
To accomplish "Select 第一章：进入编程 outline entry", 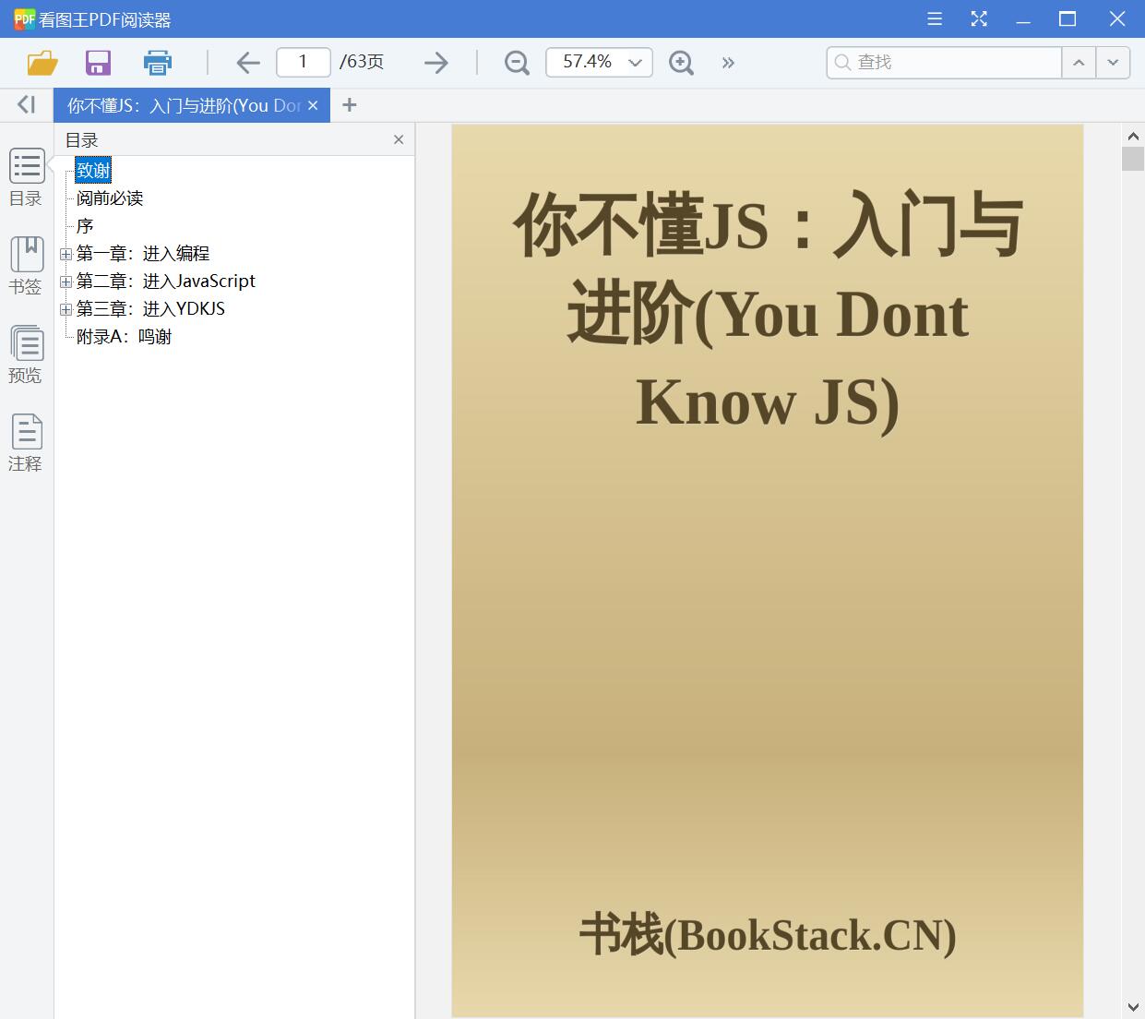I will [x=143, y=253].
